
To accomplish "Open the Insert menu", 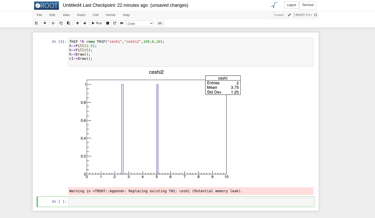I will 81,15.
